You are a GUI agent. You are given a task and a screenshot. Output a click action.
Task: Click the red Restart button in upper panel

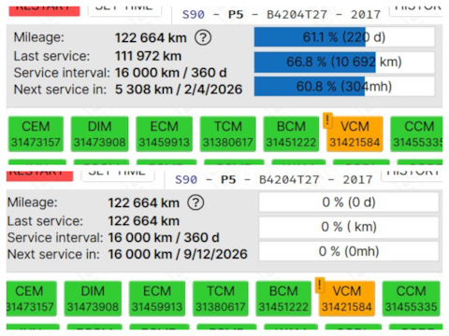pyautogui.click(x=44, y=11)
